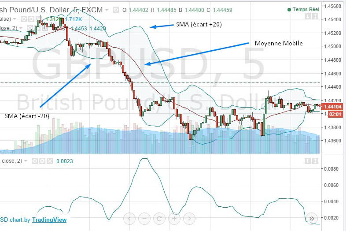350x231 pixels.
Task: Move main chart pane down with arrow icon
Action: coord(308,16)
